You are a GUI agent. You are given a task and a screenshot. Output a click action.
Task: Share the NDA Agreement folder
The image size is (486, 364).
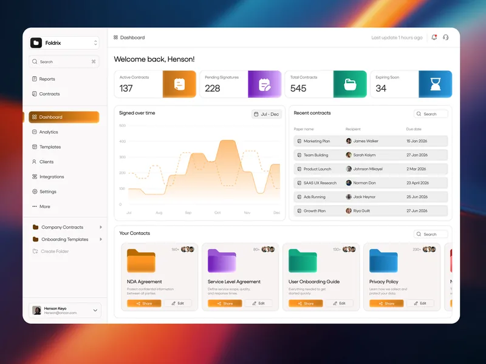coord(144,303)
